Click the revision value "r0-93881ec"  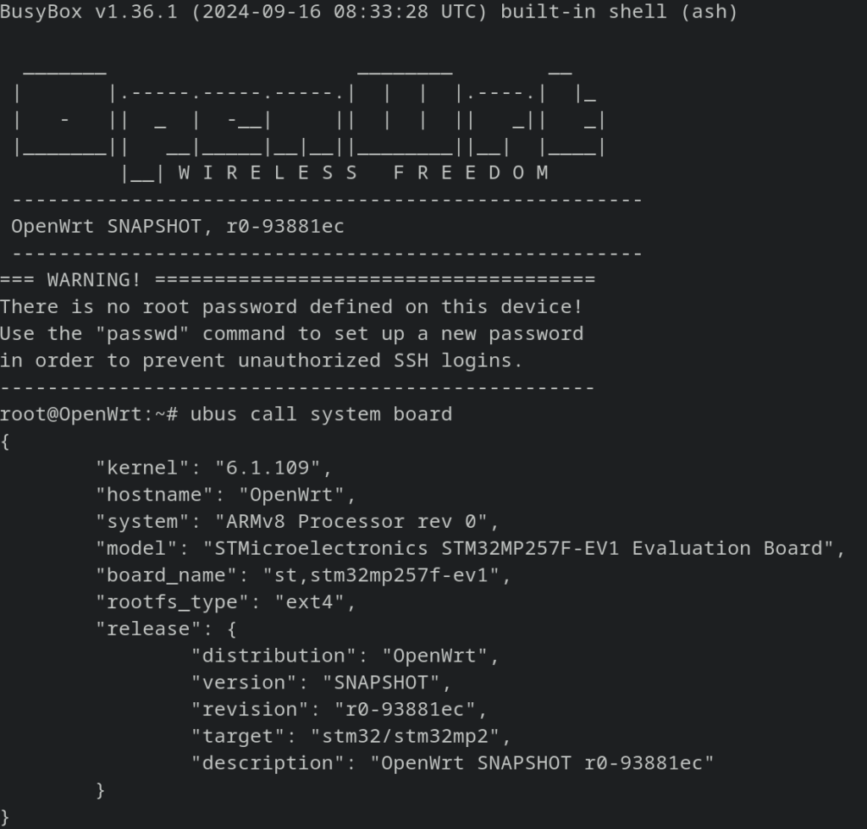tap(405, 709)
